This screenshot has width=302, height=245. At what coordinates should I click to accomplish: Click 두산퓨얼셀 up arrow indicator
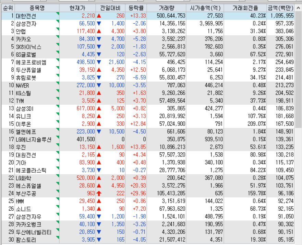pos(99,70)
